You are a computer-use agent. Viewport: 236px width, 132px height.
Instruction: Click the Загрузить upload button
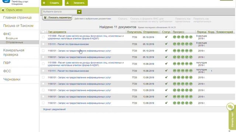[x=76, y=3]
